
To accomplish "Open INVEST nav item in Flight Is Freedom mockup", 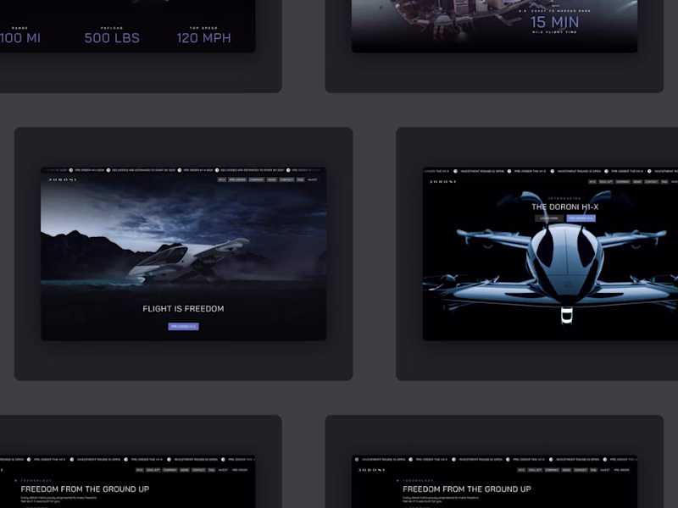I will point(312,179).
